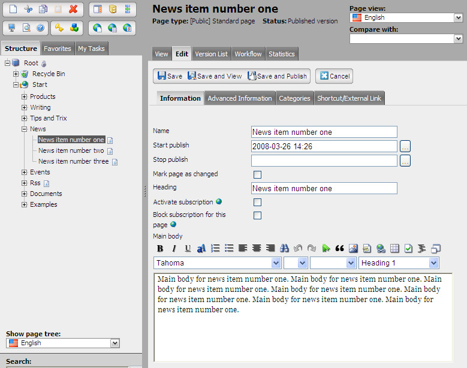
Task: Click the Save and Publish button
Action: 278,76
